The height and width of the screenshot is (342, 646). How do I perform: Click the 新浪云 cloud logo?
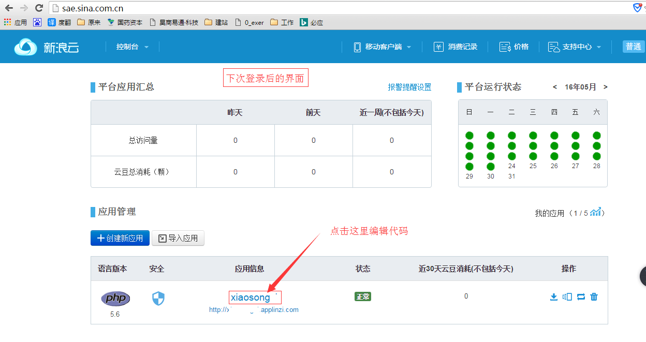click(x=47, y=47)
